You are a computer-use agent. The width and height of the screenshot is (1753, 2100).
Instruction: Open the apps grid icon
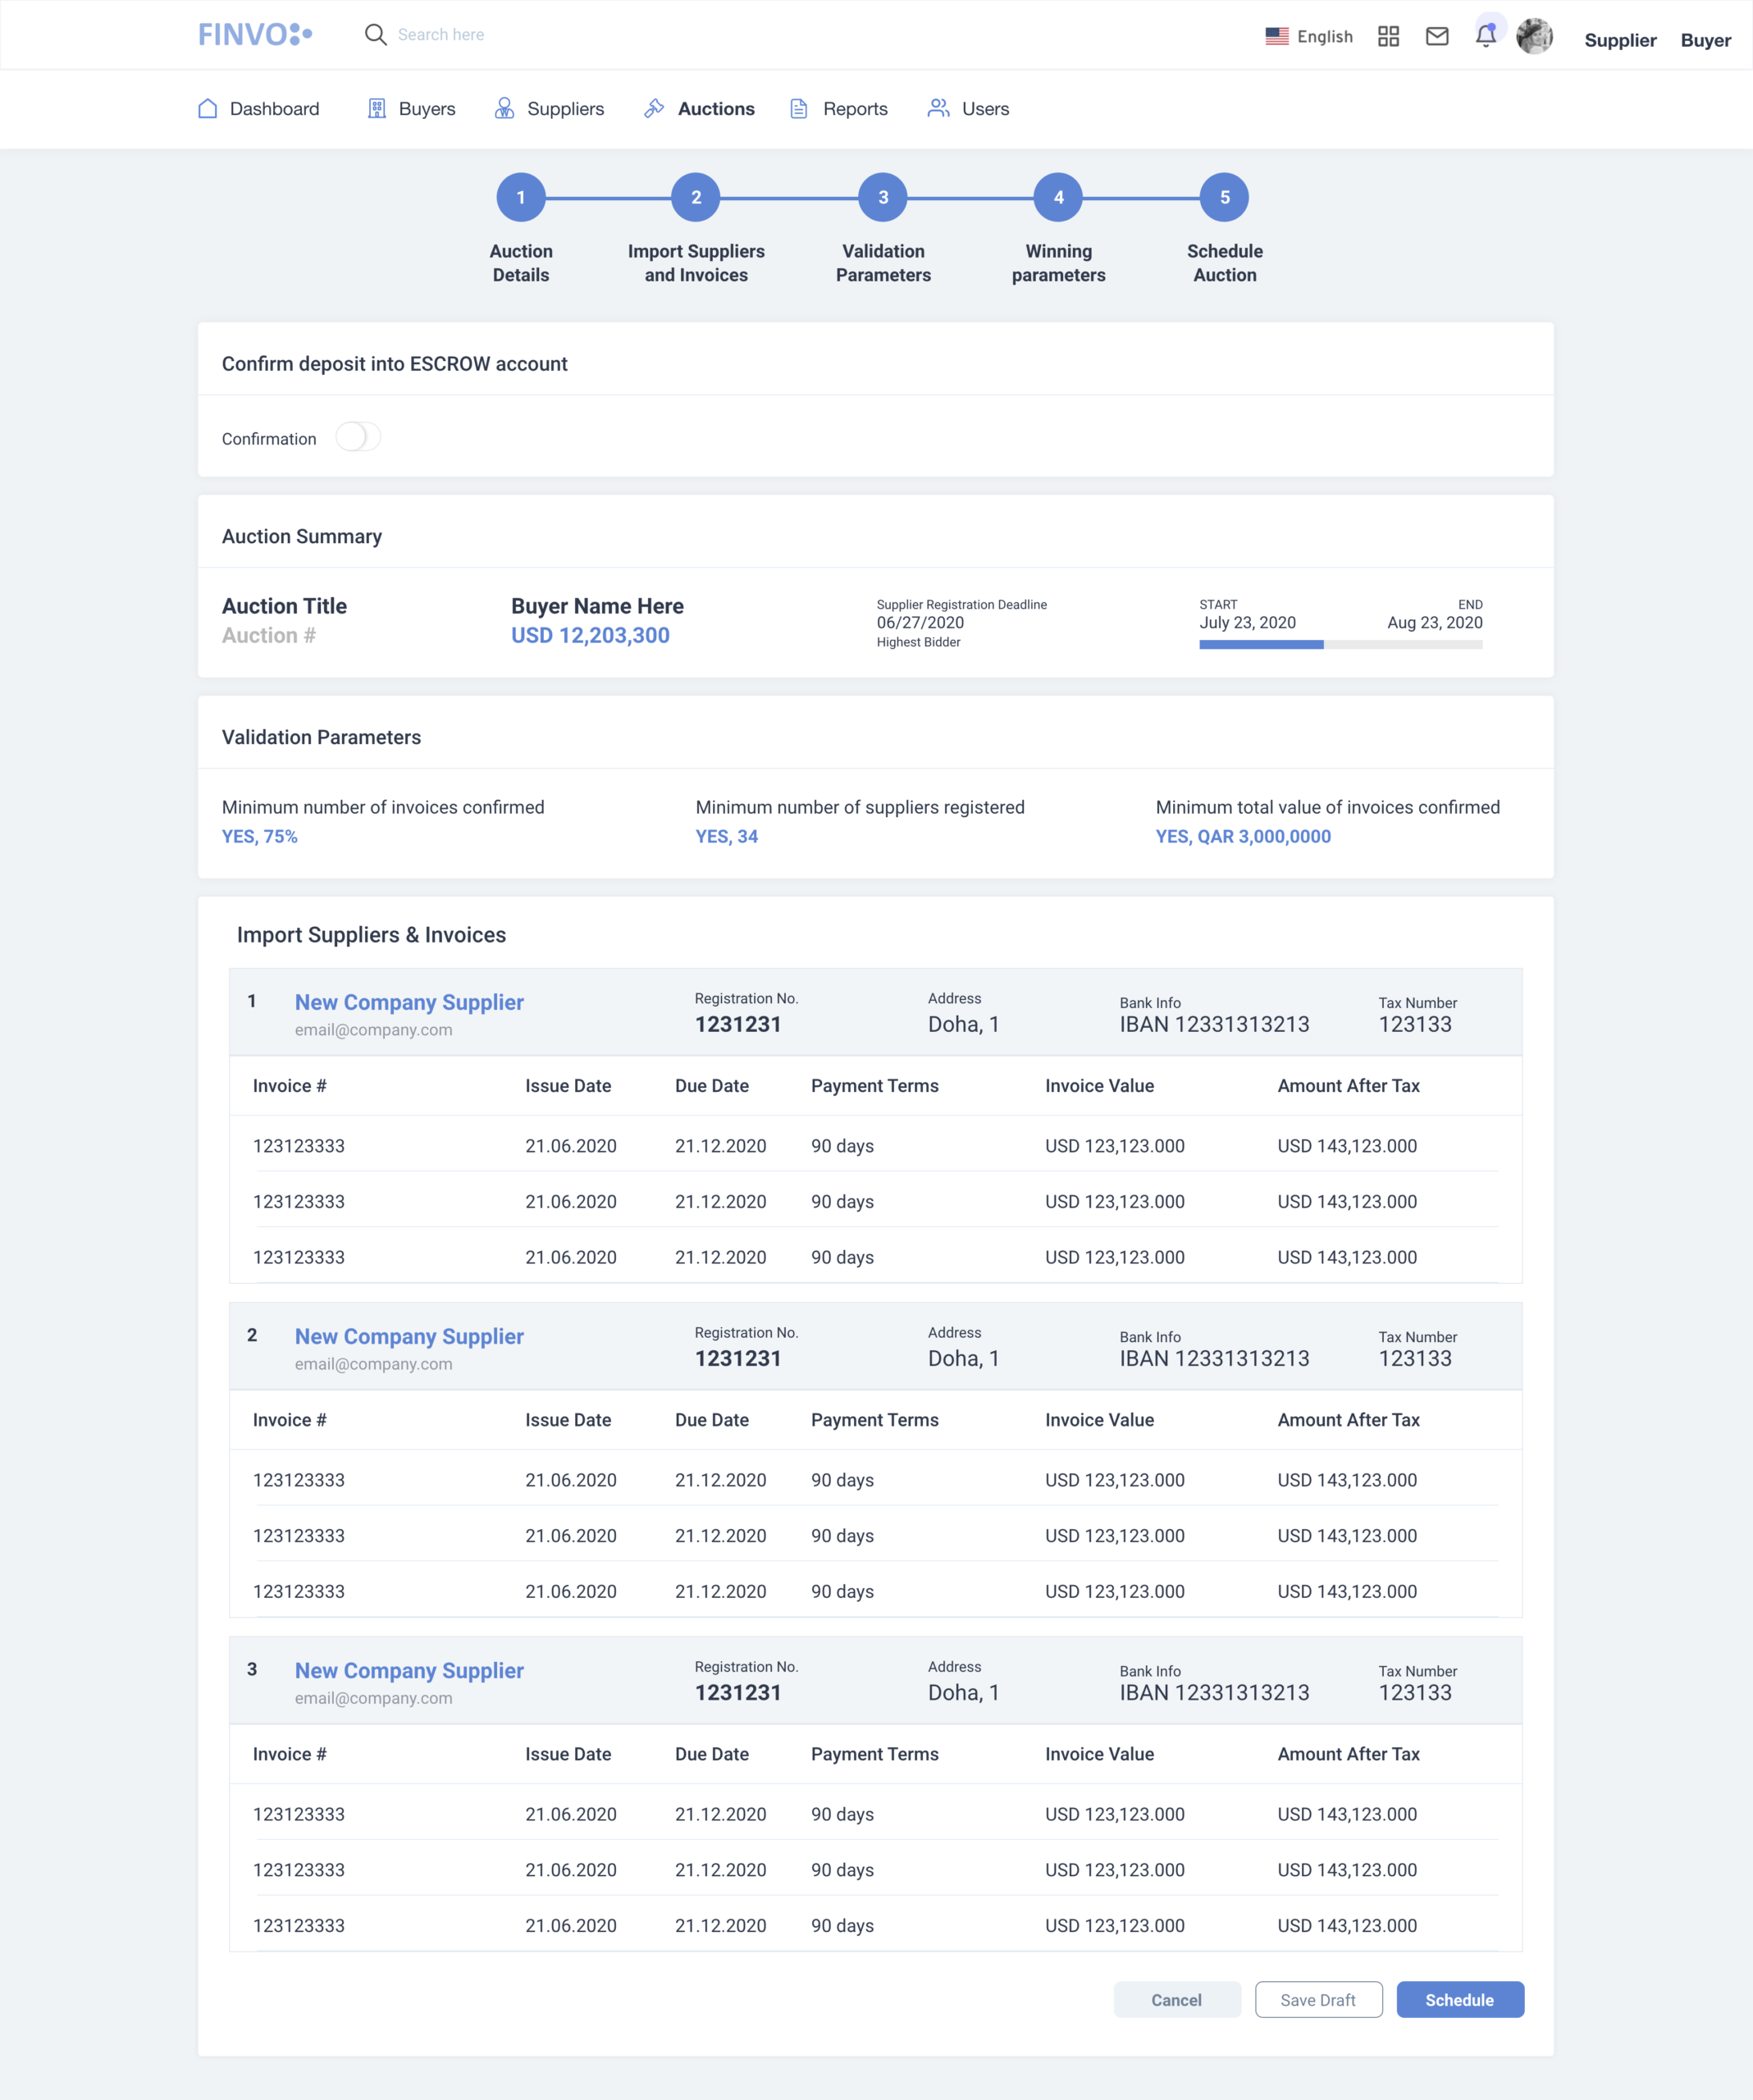coord(1388,37)
